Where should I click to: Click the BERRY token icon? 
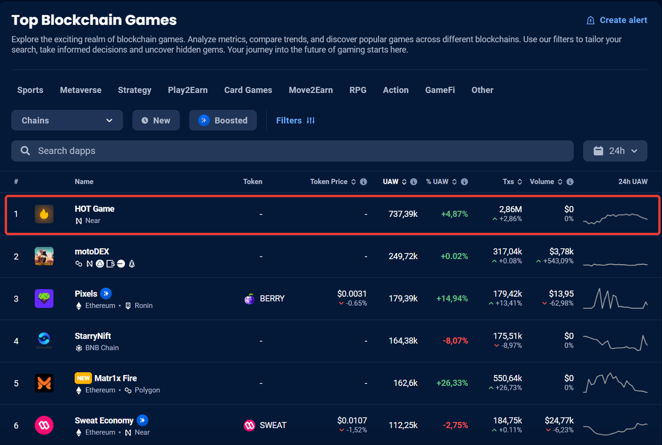click(x=249, y=298)
